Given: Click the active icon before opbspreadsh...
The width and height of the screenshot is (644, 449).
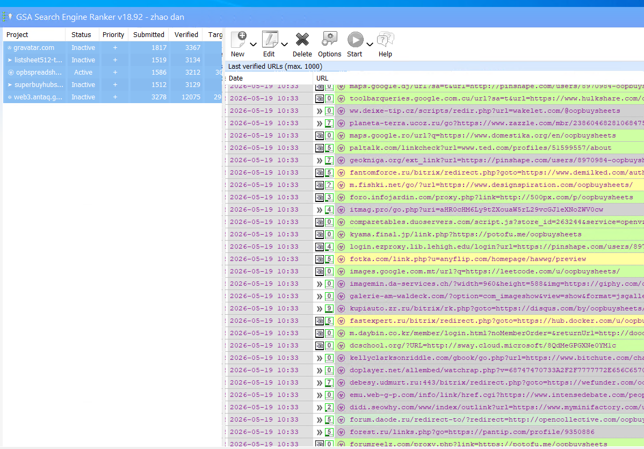Looking at the screenshot, I should click(x=11, y=73).
